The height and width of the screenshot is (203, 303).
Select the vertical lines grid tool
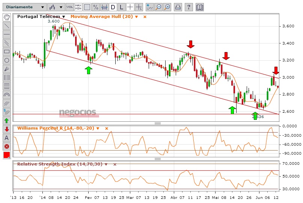[x=7, y=78]
